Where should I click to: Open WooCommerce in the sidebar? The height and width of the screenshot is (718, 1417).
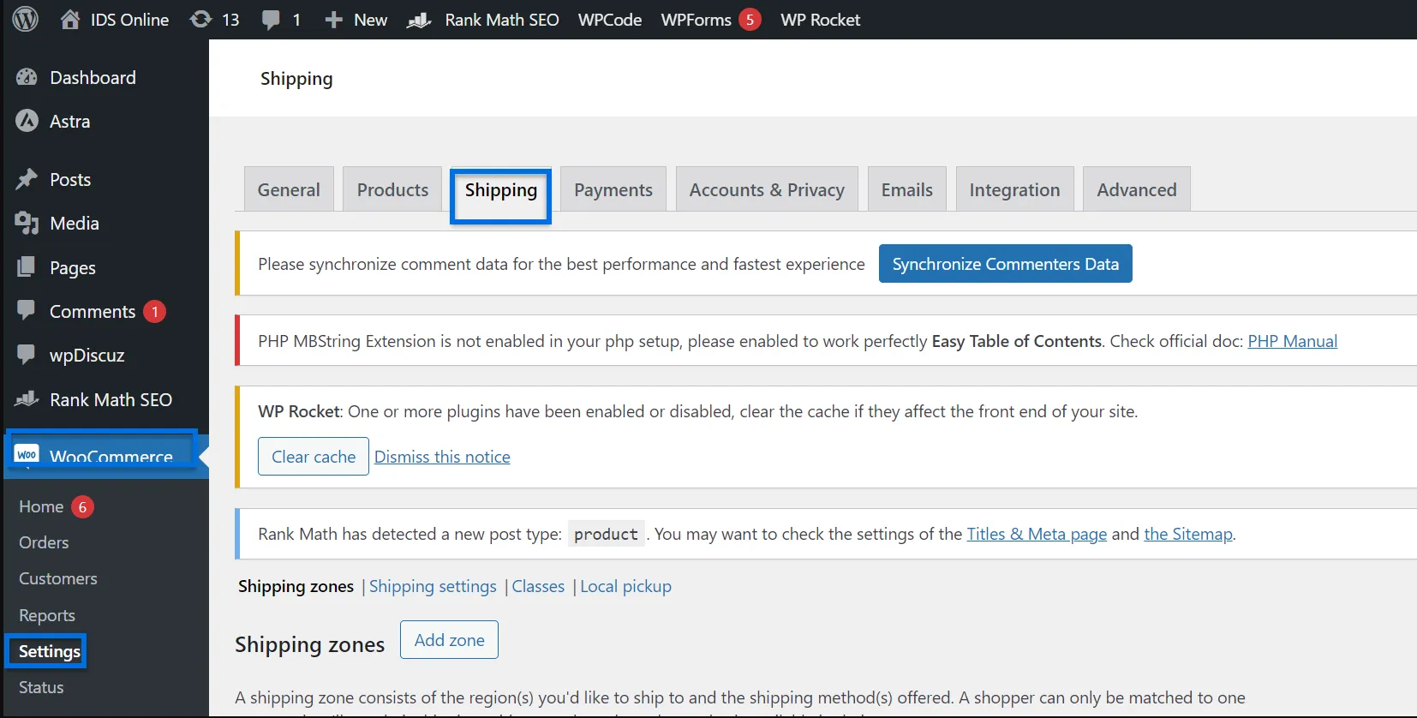pos(111,455)
